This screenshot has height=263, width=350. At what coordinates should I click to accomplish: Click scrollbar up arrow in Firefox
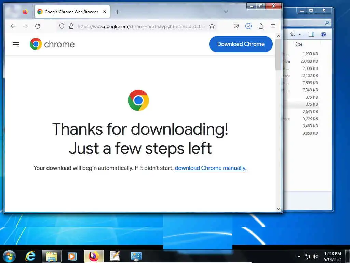point(278,36)
